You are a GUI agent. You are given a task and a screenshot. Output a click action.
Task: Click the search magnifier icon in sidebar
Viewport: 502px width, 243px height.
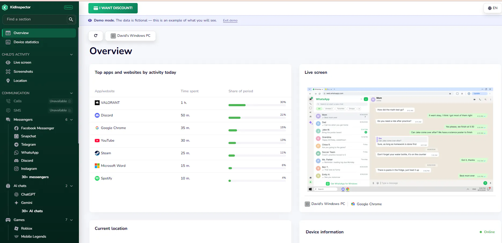tap(71, 19)
